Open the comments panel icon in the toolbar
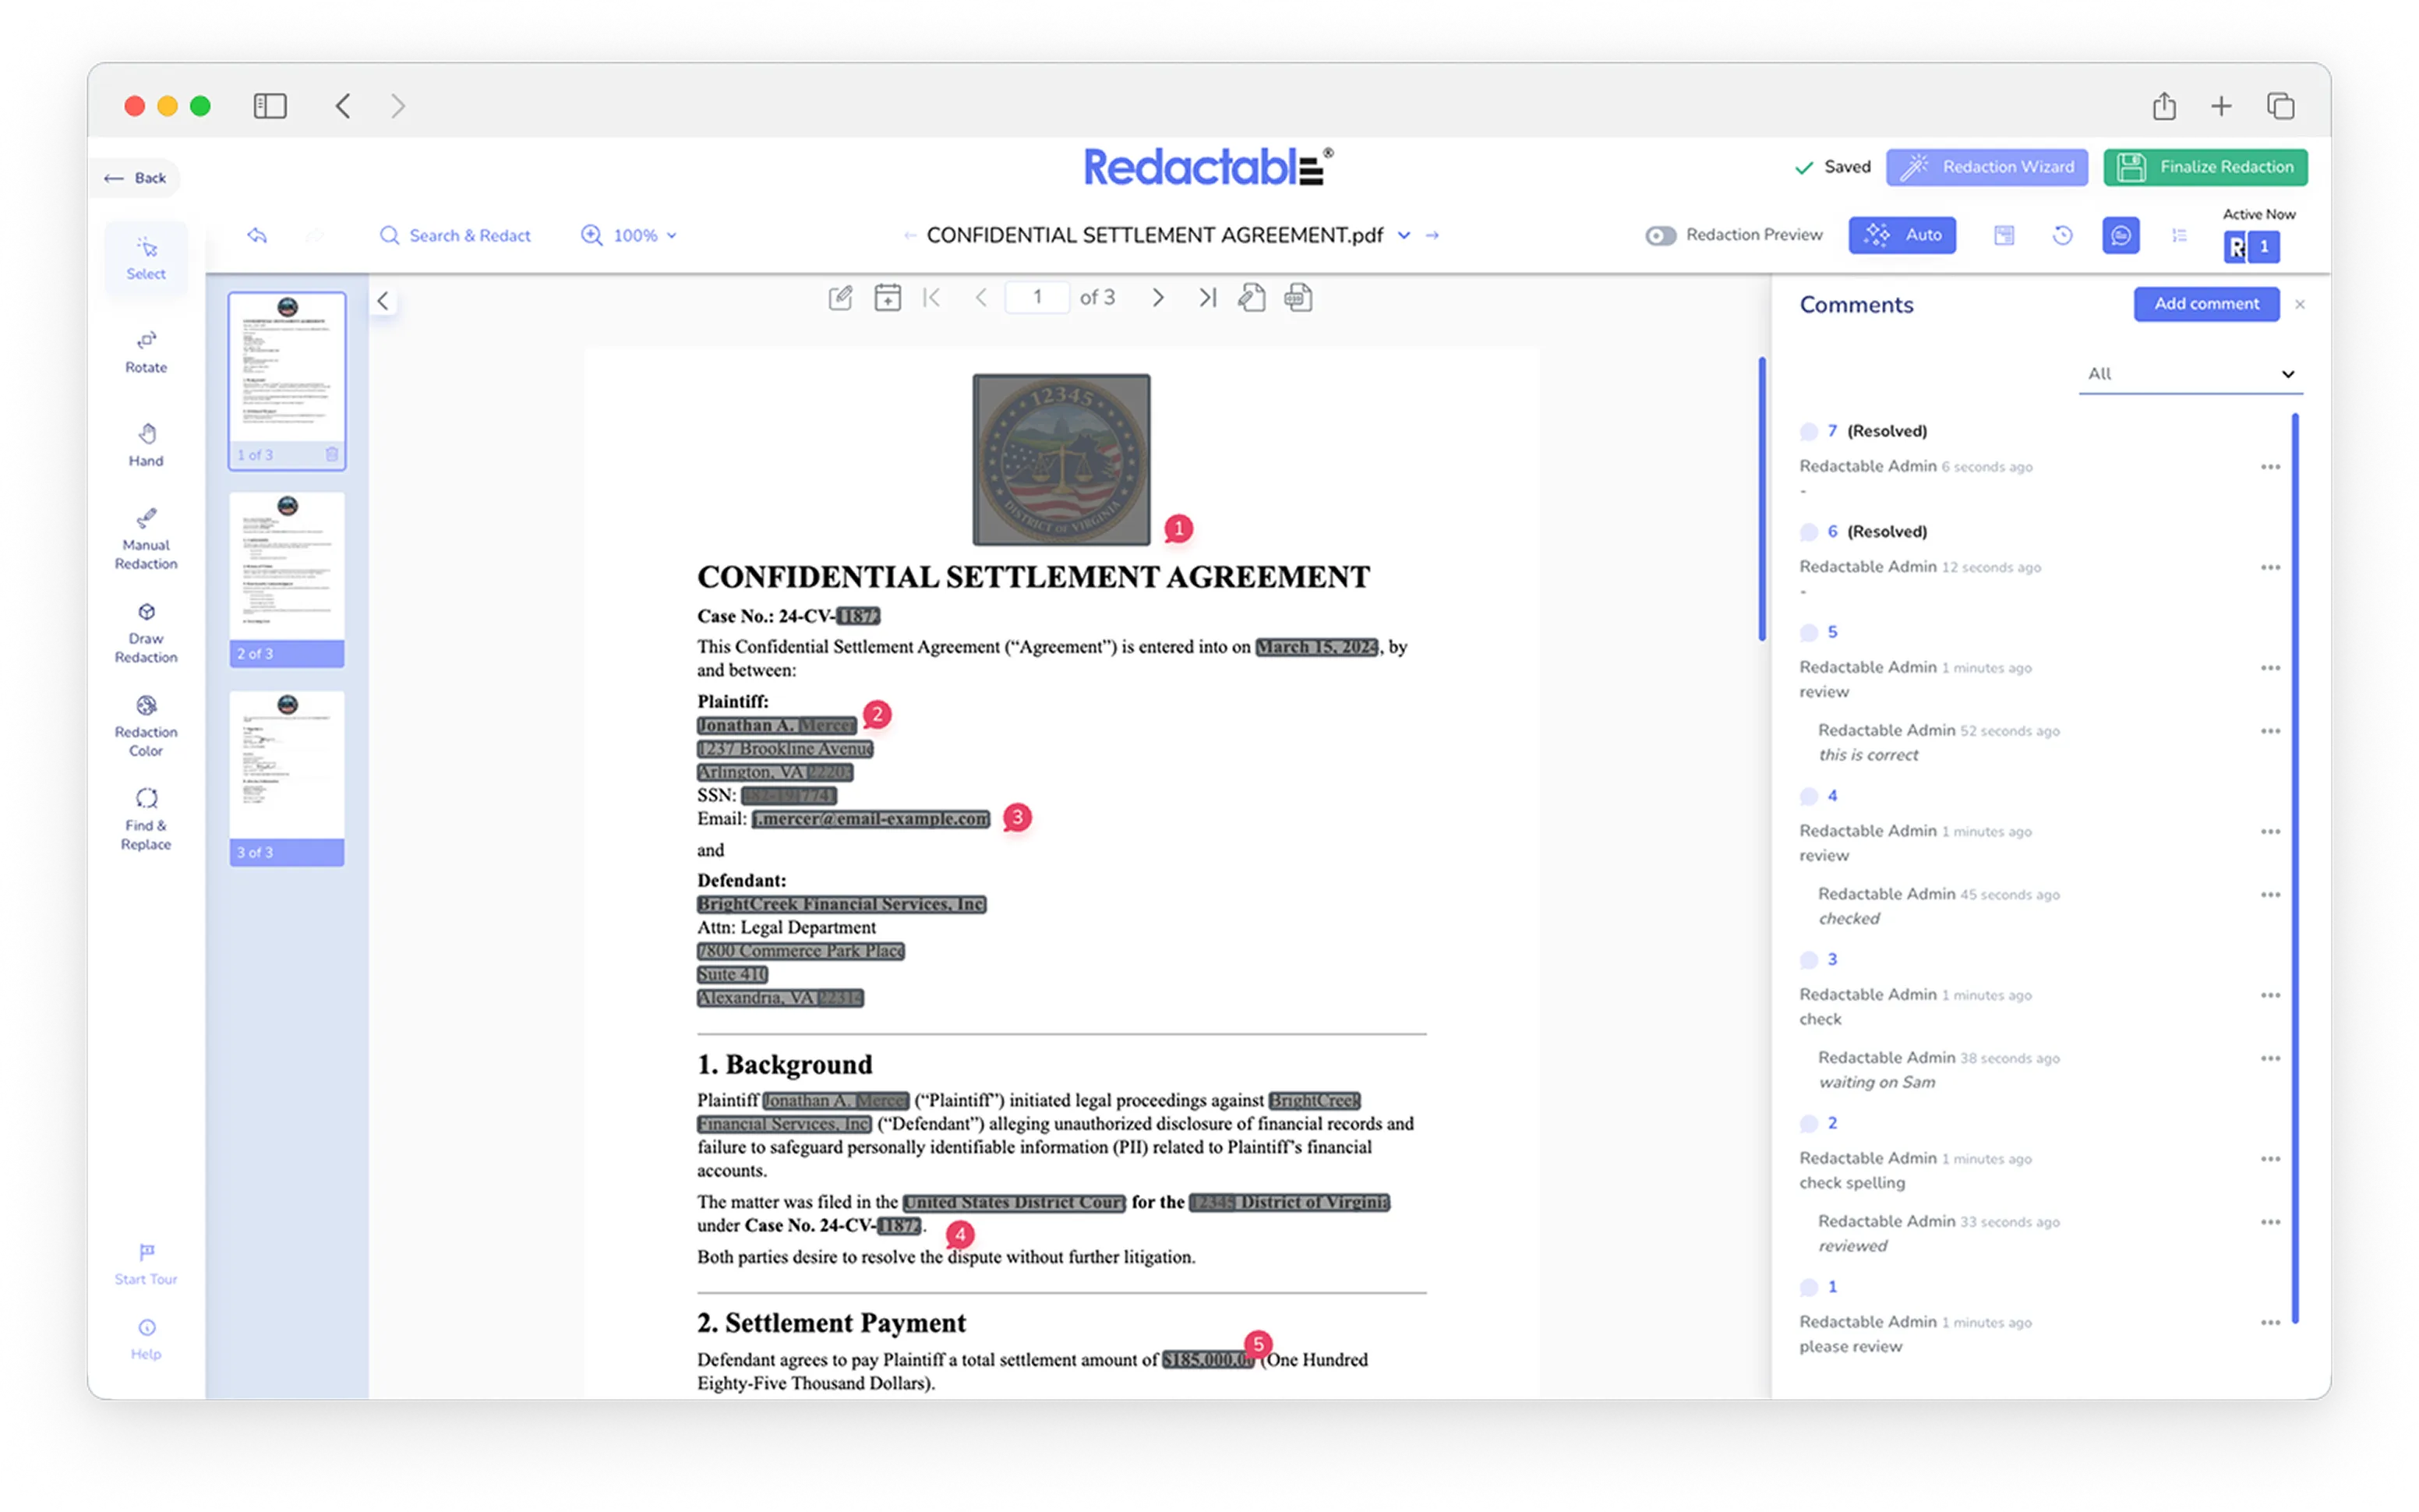 (x=2120, y=235)
